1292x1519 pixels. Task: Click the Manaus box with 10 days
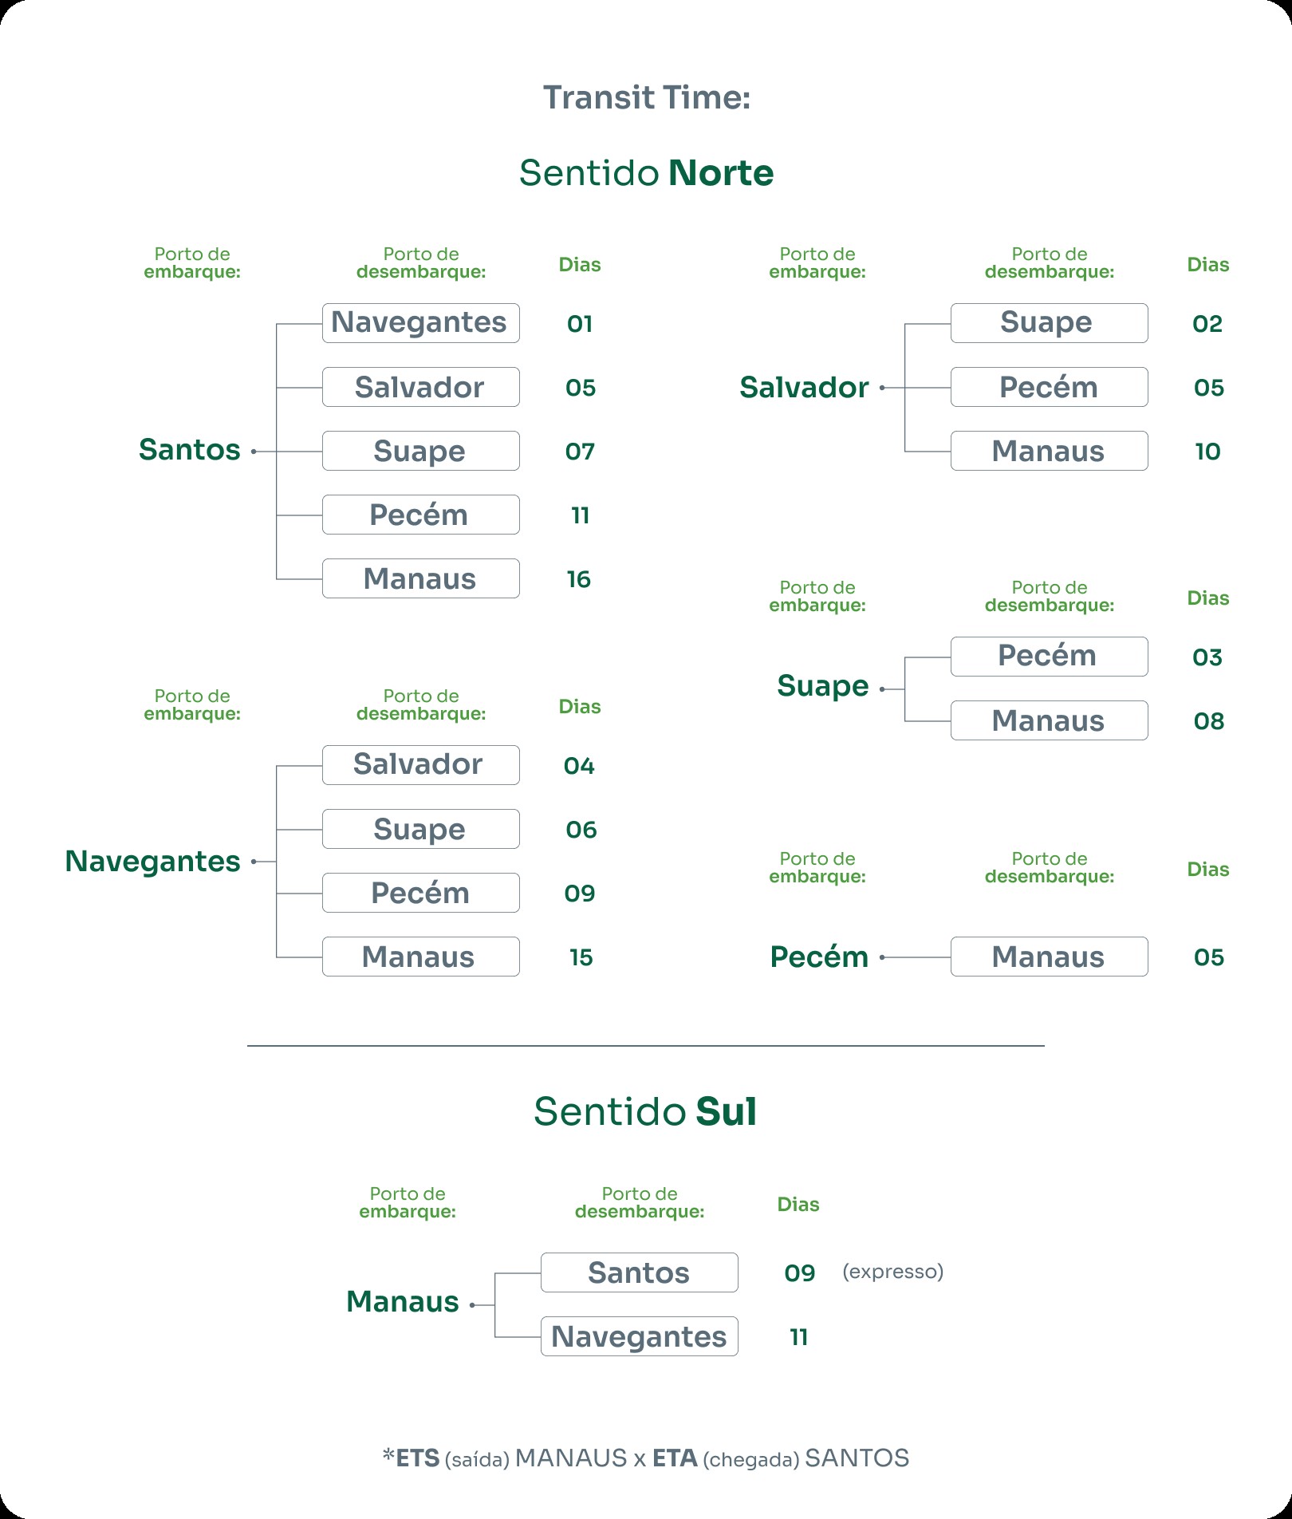pyautogui.click(x=1050, y=451)
